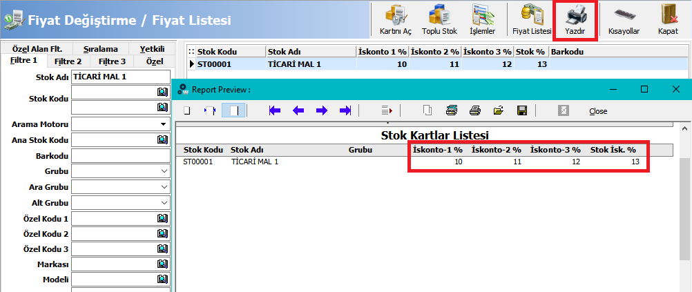692x292 pixels.
Task: Open Toplu Stok from the toolbar
Action: coord(439,20)
